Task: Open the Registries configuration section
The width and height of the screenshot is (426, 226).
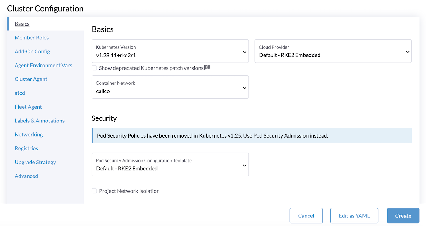Action: [26, 148]
